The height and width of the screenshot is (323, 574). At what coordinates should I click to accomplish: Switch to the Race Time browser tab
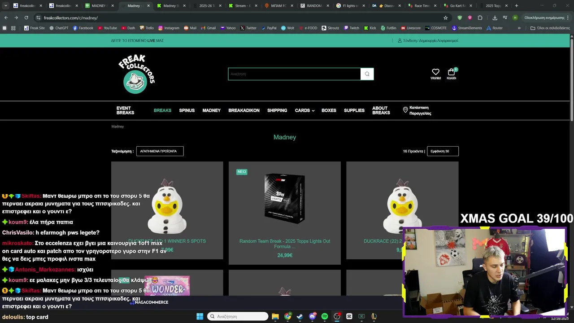[x=422, y=6]
